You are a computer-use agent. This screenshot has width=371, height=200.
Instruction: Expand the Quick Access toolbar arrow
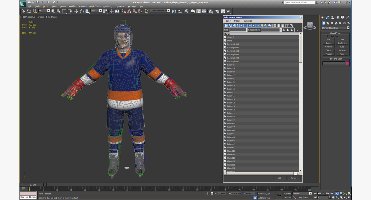pyautogui.click(x=58, y=2)
